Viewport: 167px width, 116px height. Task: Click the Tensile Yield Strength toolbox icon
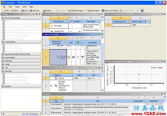[4, 74]
